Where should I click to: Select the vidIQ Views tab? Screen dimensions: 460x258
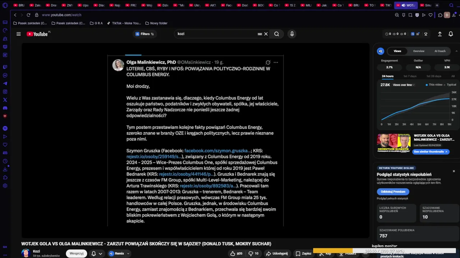click(397, 51)
